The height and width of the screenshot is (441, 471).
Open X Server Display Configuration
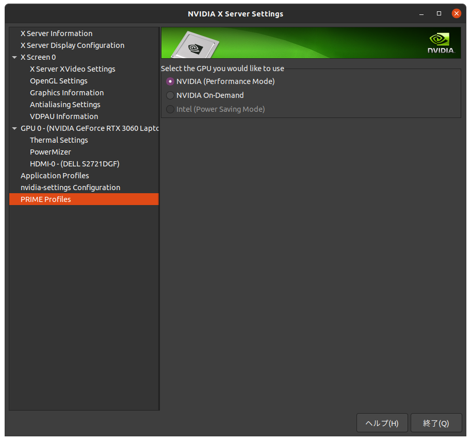pos(72,45)
